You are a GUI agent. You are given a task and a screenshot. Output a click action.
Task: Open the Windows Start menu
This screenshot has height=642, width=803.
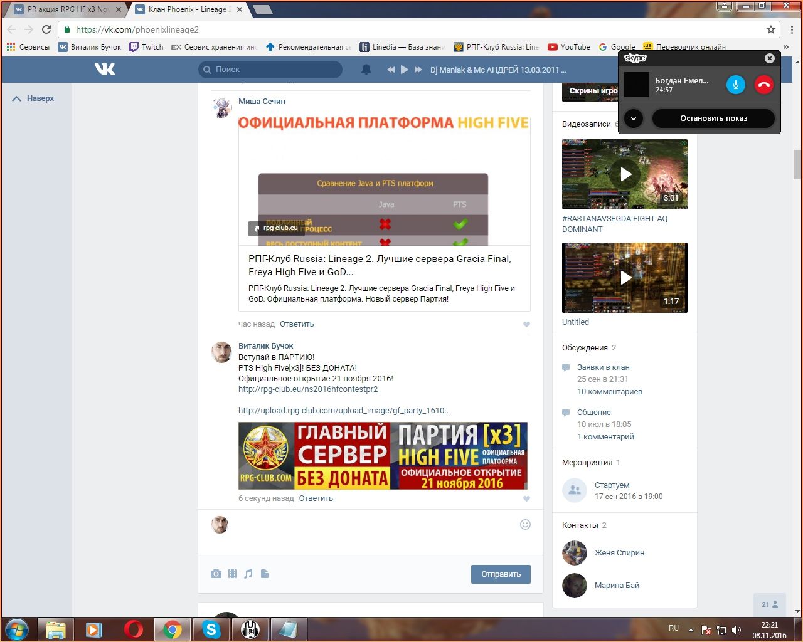pos(17,629)
